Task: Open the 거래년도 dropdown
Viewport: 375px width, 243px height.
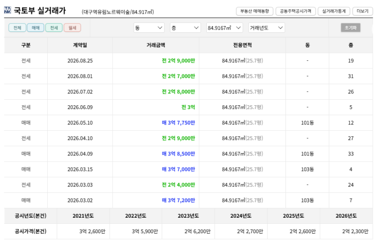Action: pos(266,28)
